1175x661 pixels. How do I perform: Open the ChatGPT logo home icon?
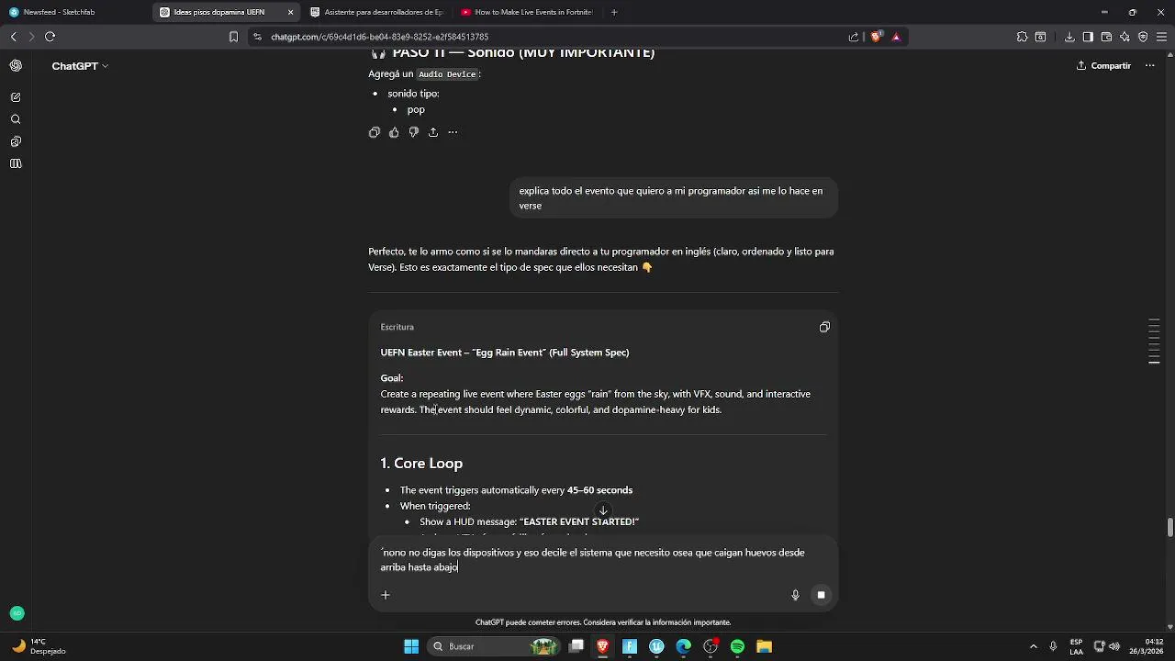[16, 65]
